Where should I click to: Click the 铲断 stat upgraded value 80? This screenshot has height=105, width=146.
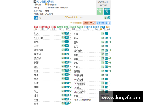106,63
